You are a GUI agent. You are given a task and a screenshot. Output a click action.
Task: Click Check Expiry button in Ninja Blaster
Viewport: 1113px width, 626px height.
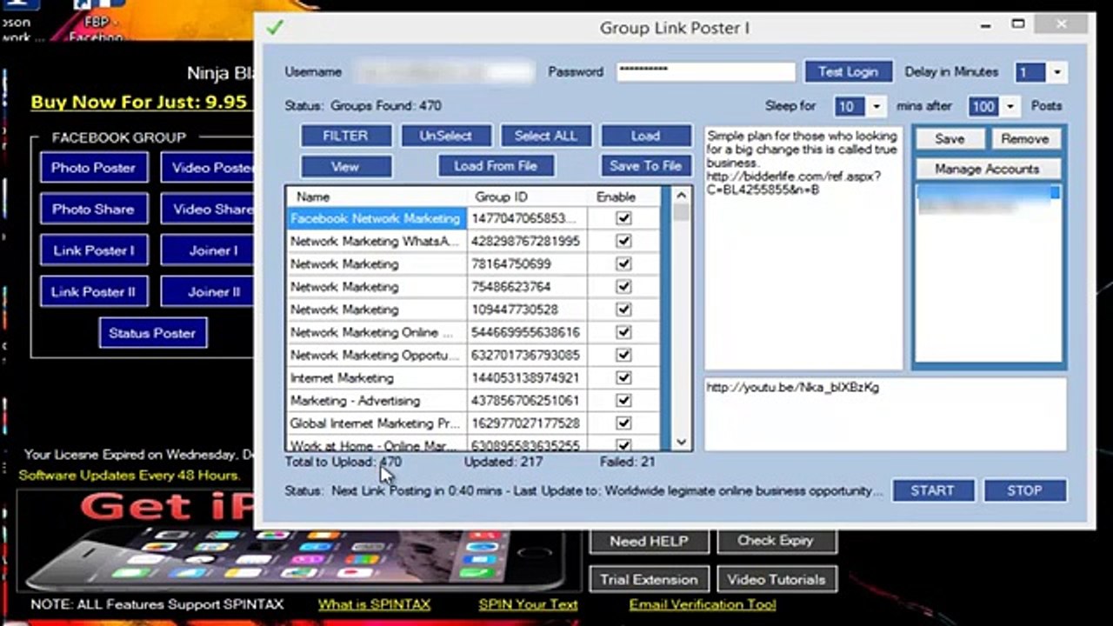coord(776,541)
